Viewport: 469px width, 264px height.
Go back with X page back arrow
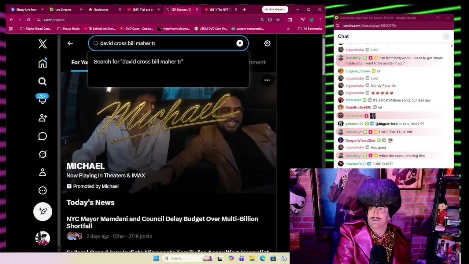[70, 43]
